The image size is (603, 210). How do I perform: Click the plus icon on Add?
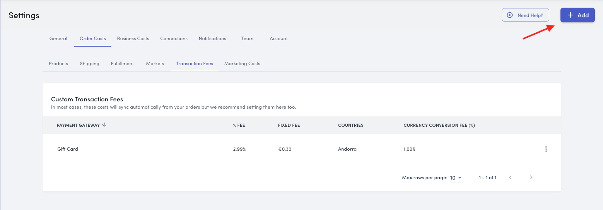pos(570,15)
